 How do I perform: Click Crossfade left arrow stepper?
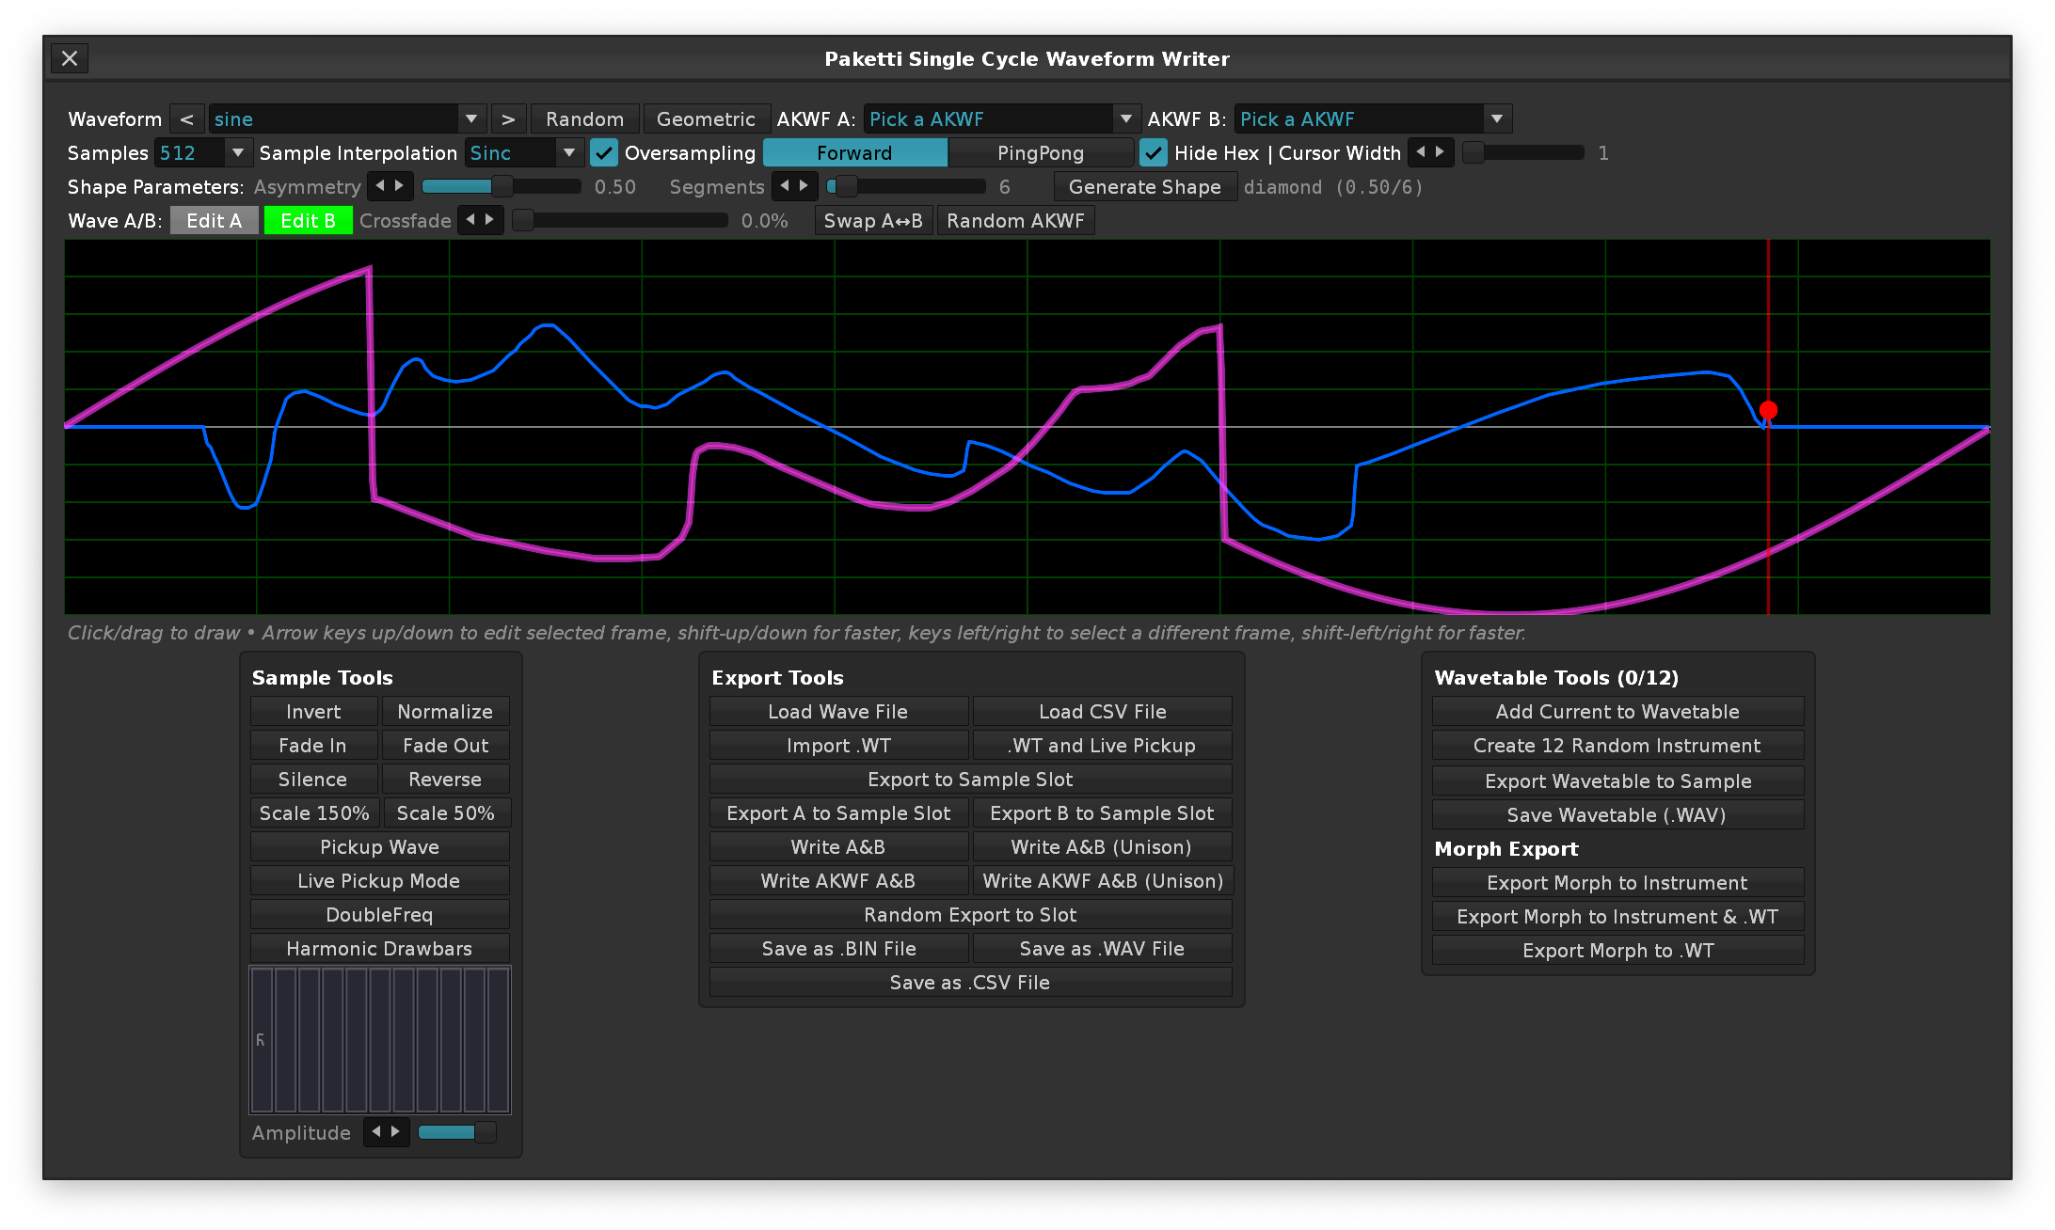click(471, 220)
